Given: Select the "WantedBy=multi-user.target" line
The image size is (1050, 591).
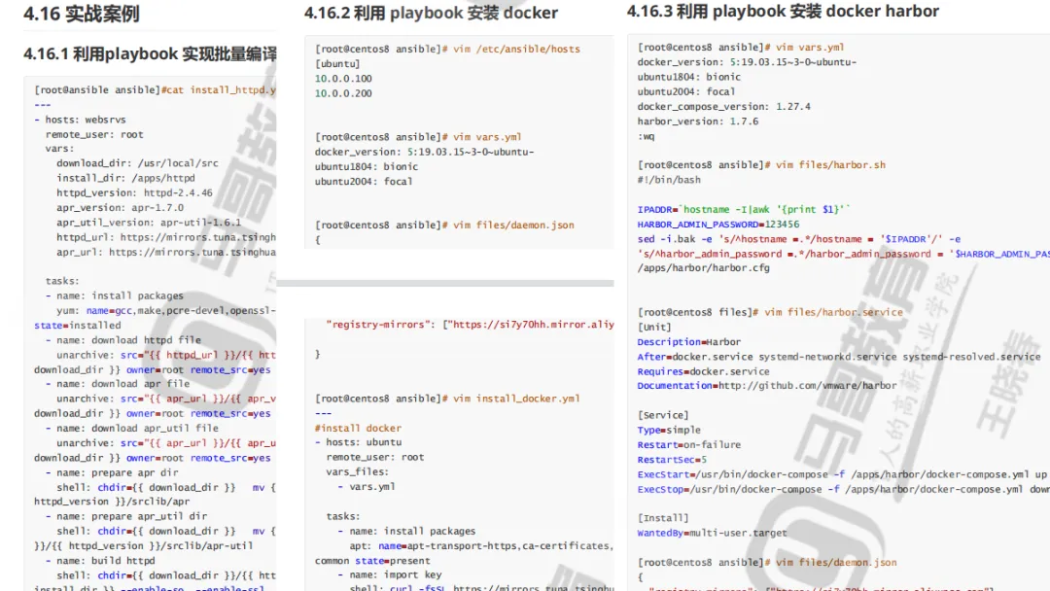Looking at the screenshot, I should coord(713,533).
